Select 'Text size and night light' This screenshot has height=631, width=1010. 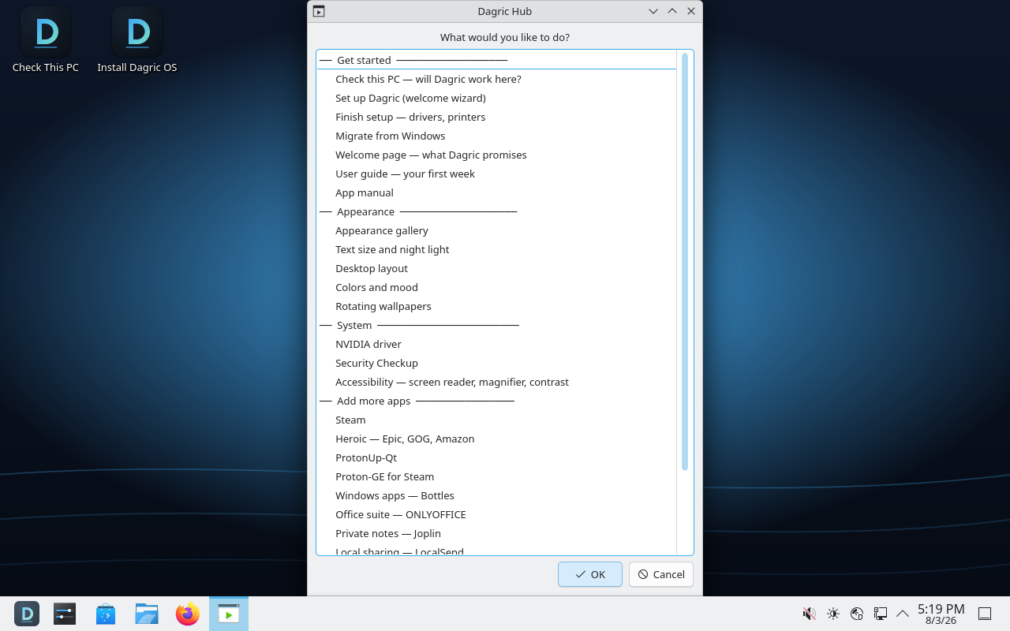pyautogui.click(x=496, y=249)
